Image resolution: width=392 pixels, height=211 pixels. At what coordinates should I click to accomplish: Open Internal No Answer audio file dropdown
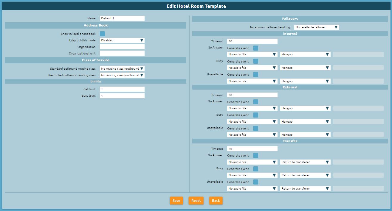[x=252, y=54]
